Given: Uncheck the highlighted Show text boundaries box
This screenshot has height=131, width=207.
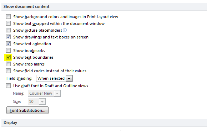Looking at the screenshot, I should pyautogui.click(x=8, y=57).
